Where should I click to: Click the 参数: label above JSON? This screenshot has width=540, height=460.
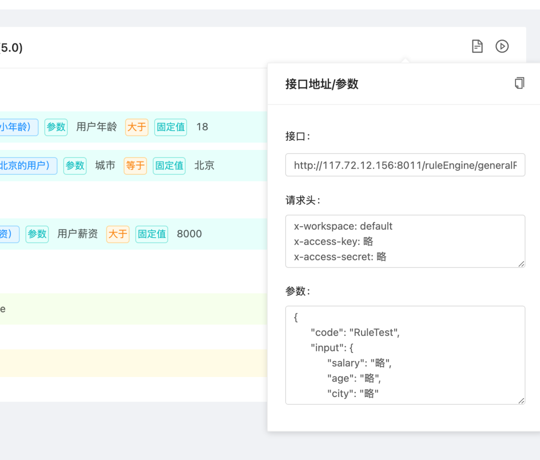pyautogui.click(x=297, y=291)
